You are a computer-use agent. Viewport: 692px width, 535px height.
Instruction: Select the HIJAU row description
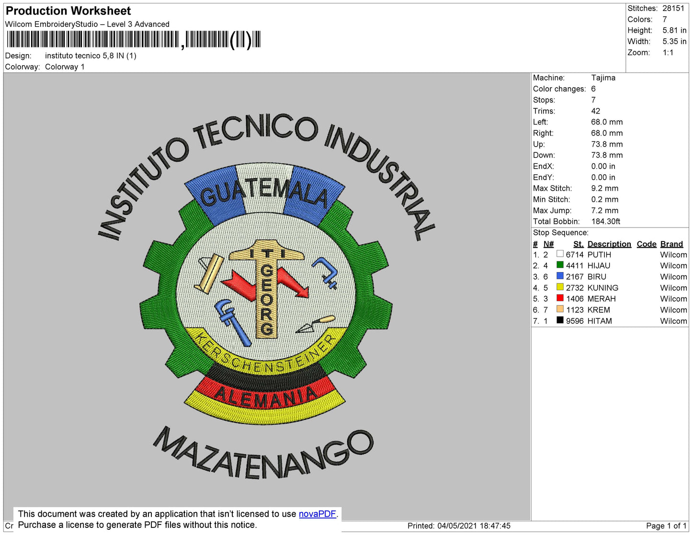pyautogui.click(x=599, y=265)
